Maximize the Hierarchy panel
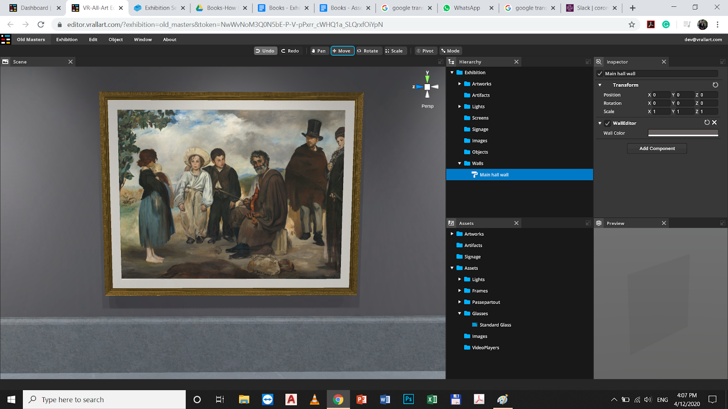This screenshot has width=728, height=409. (x=588, y=62)
